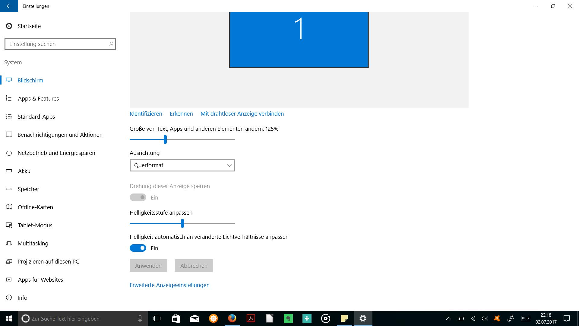
Task: Open the Windows Store taskbar icon
Action: pos(176,318)
